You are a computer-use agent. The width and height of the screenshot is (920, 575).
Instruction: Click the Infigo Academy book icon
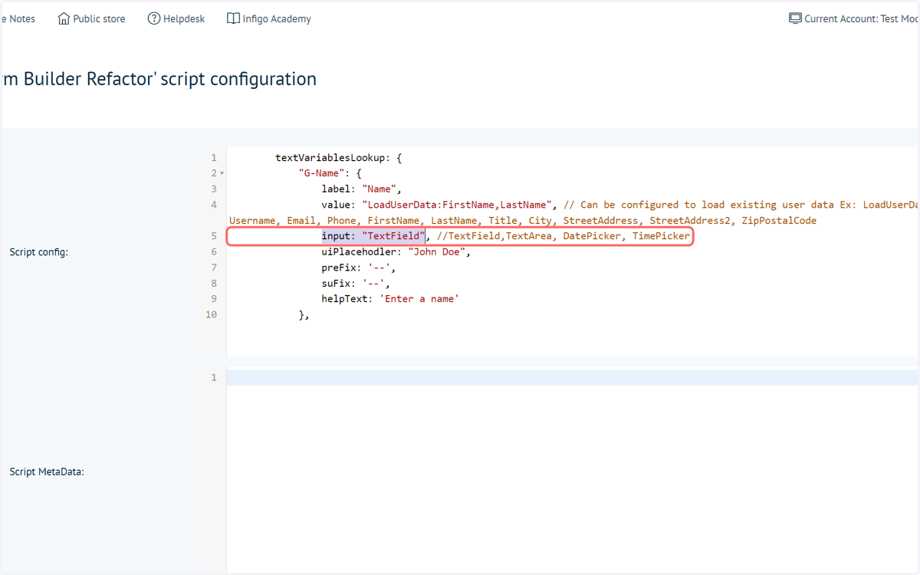(233, 18)
